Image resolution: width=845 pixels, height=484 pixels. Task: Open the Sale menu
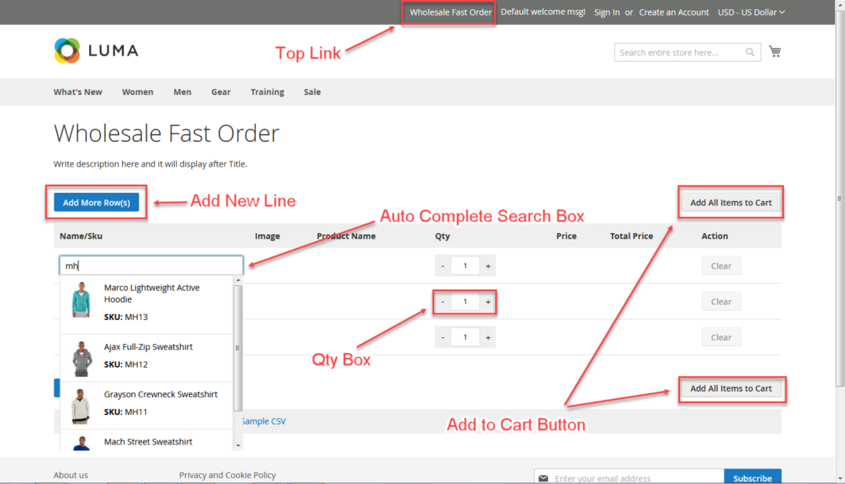pyautogui.click(x=312, y=92)
